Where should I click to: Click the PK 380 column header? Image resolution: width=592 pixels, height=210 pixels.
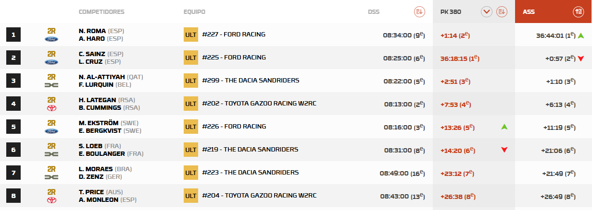point(451,12)
